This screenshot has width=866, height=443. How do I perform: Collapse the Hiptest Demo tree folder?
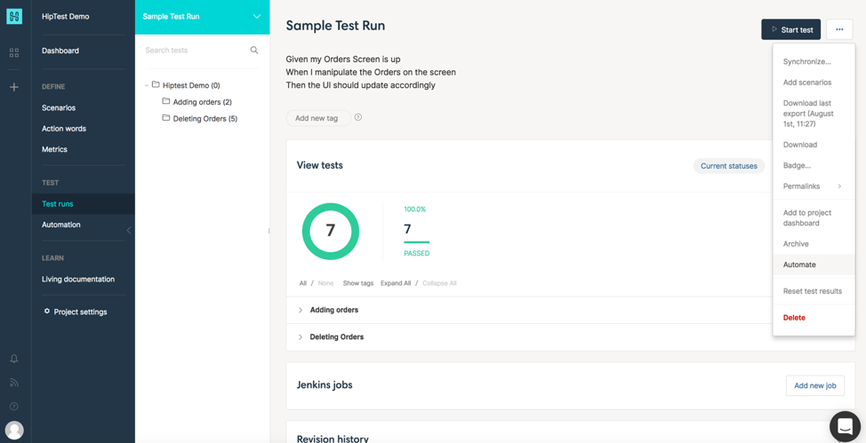pyautogui.click(x=147, y=85)
